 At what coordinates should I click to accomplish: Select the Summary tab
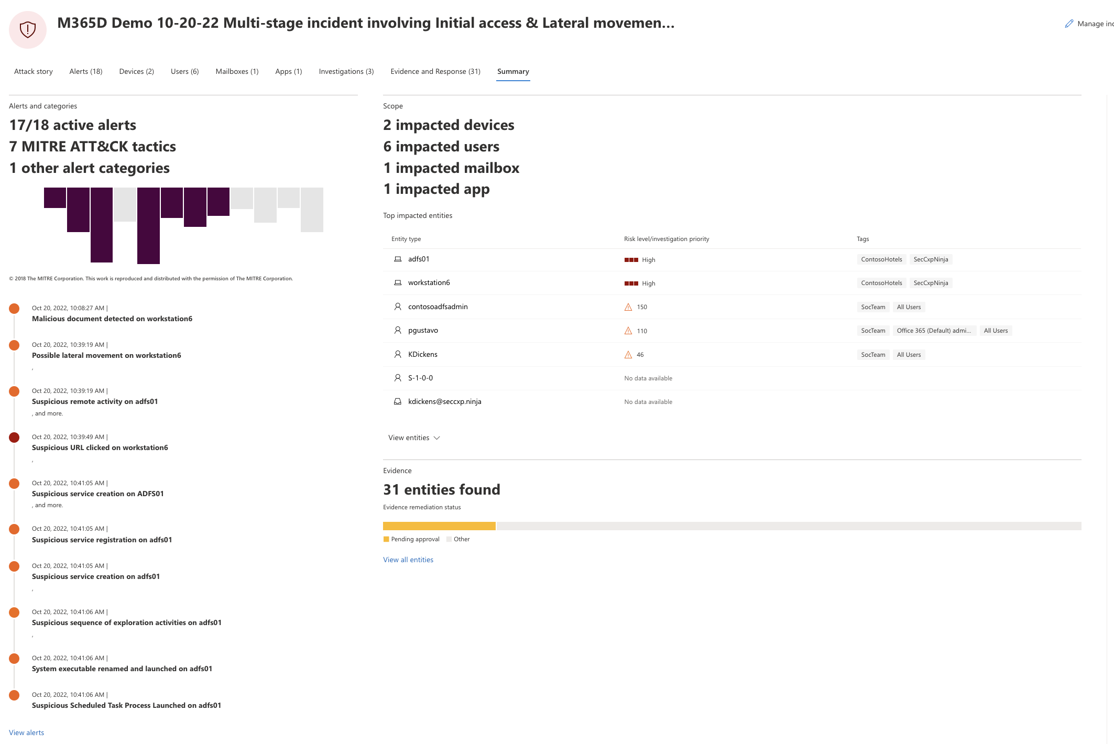513,71
